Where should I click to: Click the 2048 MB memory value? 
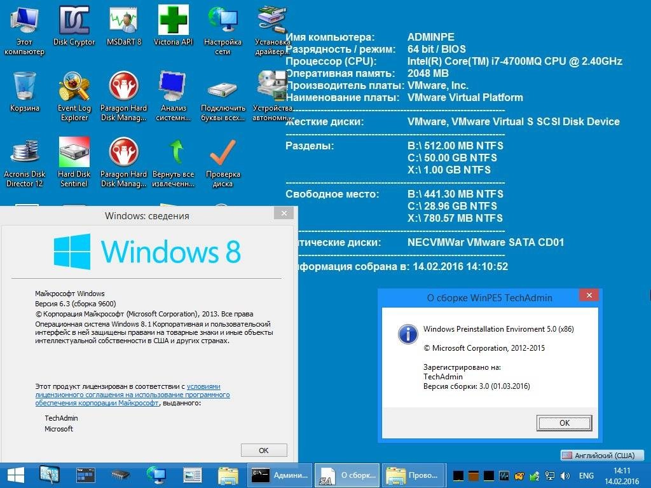pyautogui.click(x=428, y=74)
